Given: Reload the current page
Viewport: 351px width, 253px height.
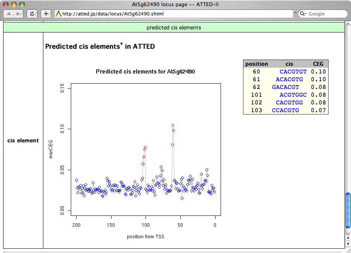Looking at the screenshot, I should coord(32,14).
